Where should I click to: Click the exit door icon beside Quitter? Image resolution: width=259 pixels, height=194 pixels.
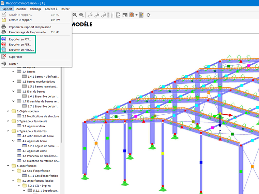coord(4,64)
